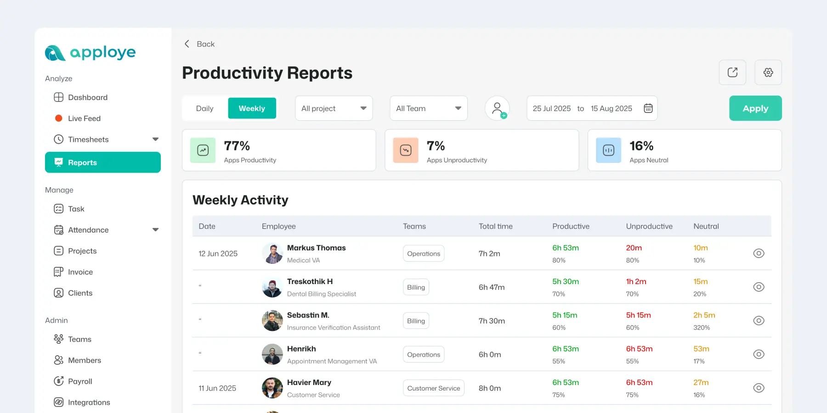
Task: Click Treskothik H avatar photo
Action: pos(272,287)
